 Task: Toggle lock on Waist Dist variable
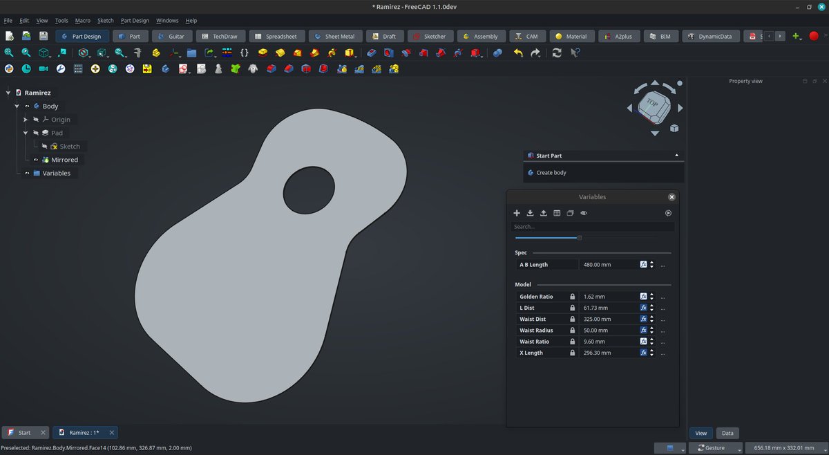click(572, 319)
